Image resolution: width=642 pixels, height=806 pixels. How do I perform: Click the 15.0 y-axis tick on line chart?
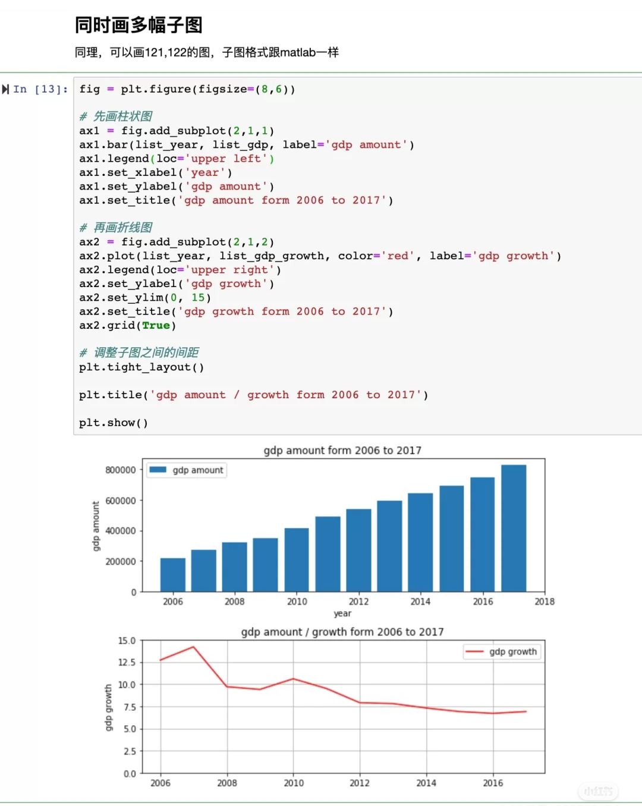pos(127,641)
